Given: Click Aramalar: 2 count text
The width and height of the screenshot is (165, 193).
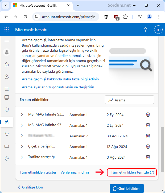Looking at the screenshot, I should pos(79,136).
